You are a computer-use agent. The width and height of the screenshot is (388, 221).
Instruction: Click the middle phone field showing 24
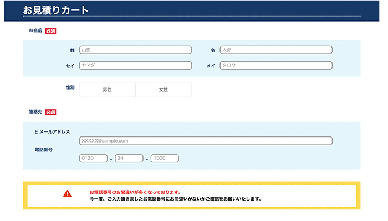coord(129,159)
